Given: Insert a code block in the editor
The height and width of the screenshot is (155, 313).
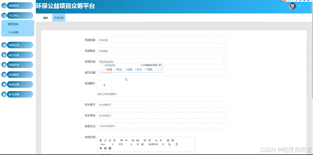Looking at the screenshot, I should click(x=126, y=140).
